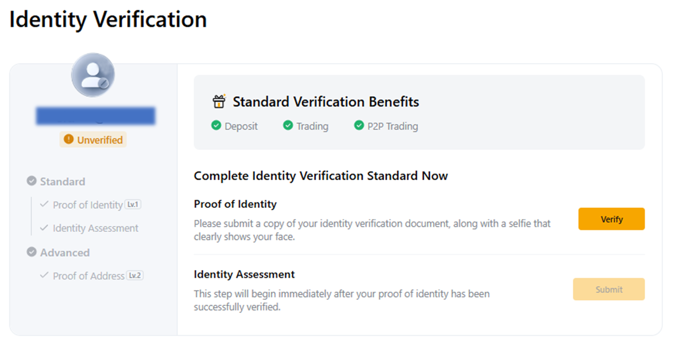Click the Standard Verification Benefits heading
This screenshot has width=675, height=349.
pyautogui.click(x=326, y=102)
